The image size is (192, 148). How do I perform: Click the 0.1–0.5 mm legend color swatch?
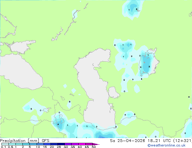pyautogui.click(x=5, y=144)
